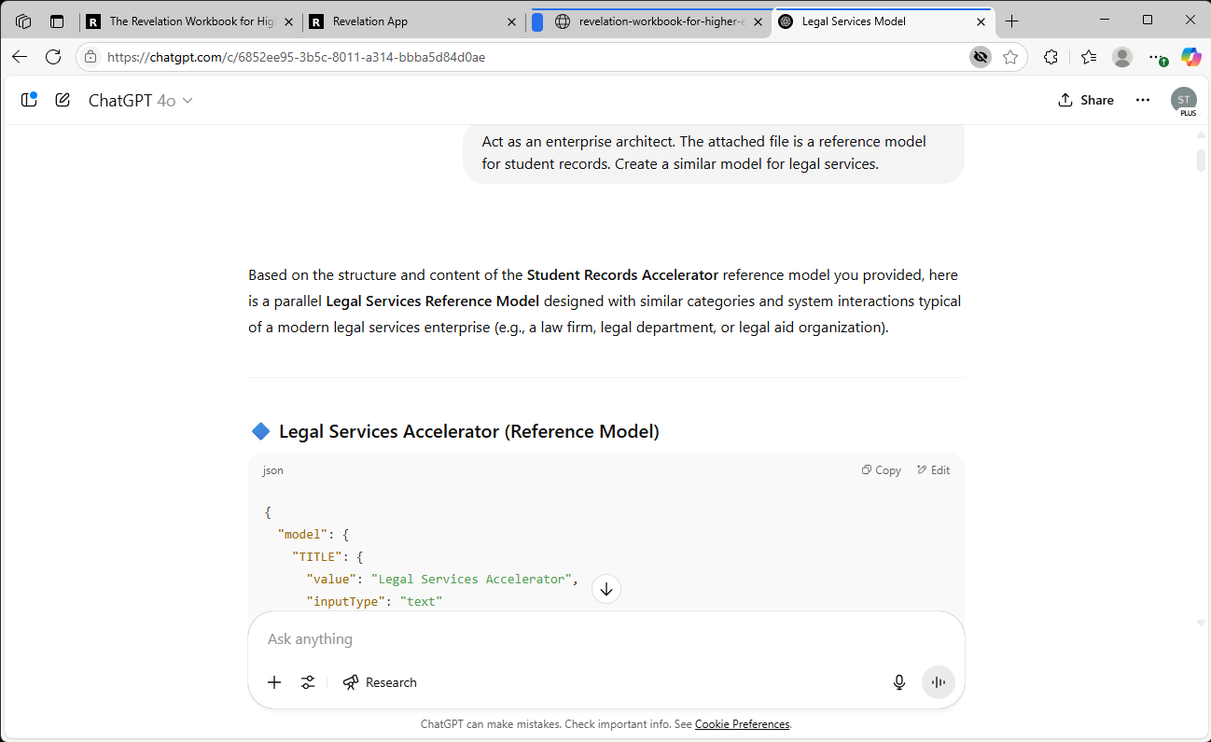Open the ST Plus account avatar menu
Viewport: 1211px width, 742px height.
point(1183,100)
